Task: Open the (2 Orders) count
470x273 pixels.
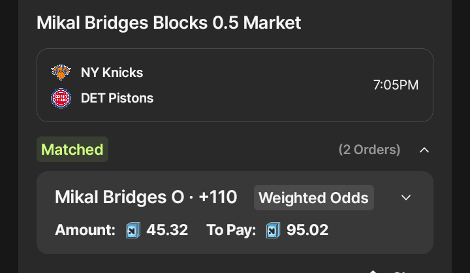Action: point(369,150)
